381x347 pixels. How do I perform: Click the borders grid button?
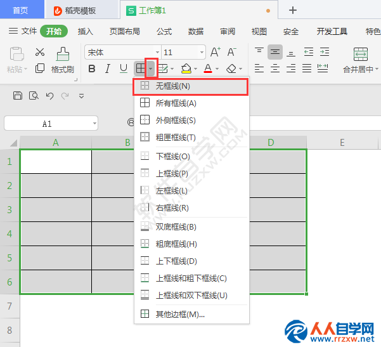click(141, 69)
